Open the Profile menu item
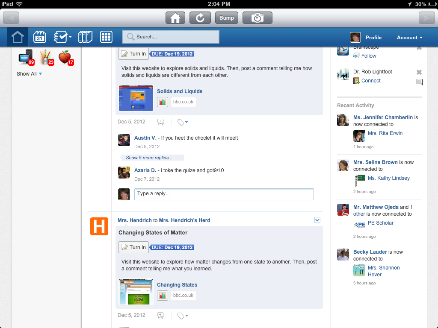Image resolution: width=438 pixels, height=328 pixels. (373, 38)
